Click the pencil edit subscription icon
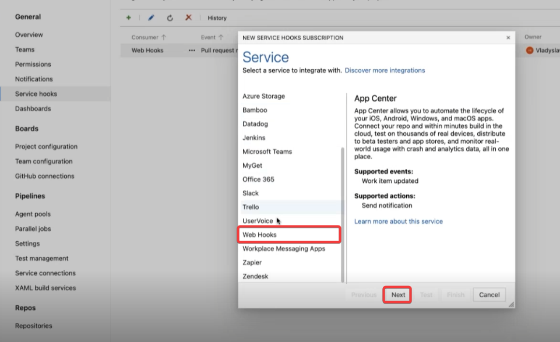560x342 pixels. 152,18
